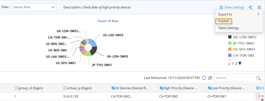Click the group_id column type icon
265x101 pixels.
coord(17,88)
